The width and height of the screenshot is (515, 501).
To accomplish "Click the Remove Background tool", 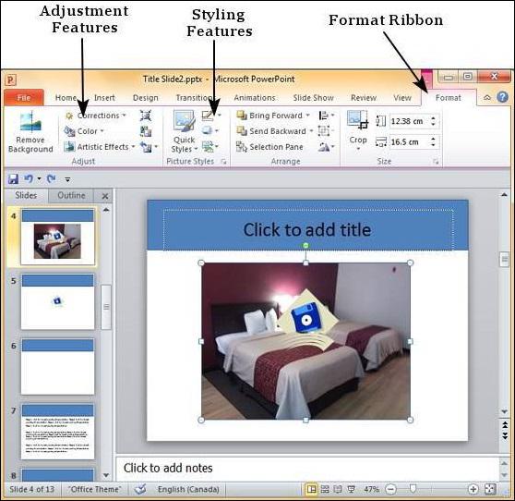I will click(30, 132).
